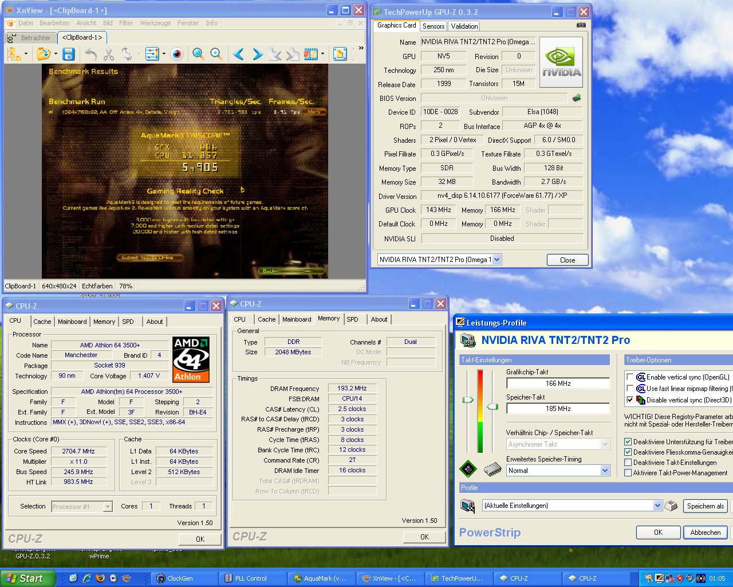733x587 pixels.
Task: Click the camera screenshot icon in GPU-Z
Action: click(581, 25)
